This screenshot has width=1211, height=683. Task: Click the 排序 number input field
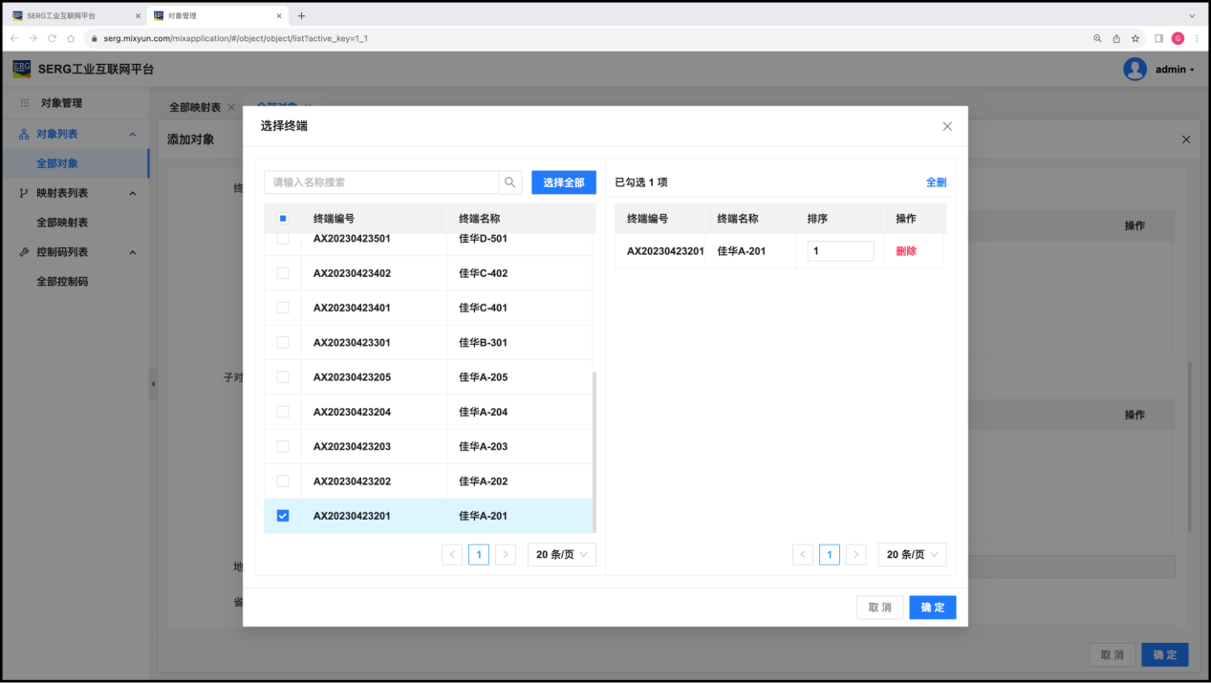pos(840,251)
